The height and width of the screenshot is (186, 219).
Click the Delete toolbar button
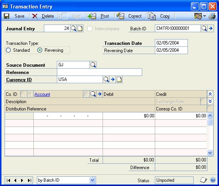[x=43, y=16]
